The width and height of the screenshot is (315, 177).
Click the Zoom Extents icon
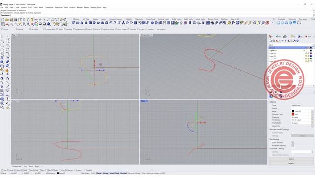tap(57, 20)
